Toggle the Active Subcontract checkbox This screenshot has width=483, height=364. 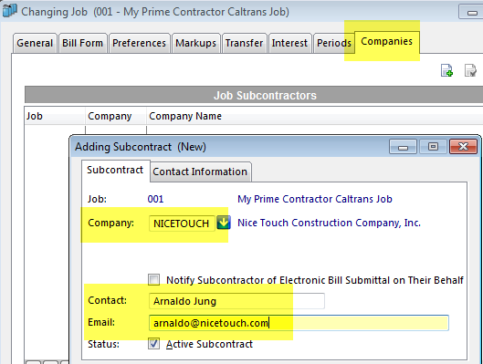pyautogui.click(x=153, y=343)
